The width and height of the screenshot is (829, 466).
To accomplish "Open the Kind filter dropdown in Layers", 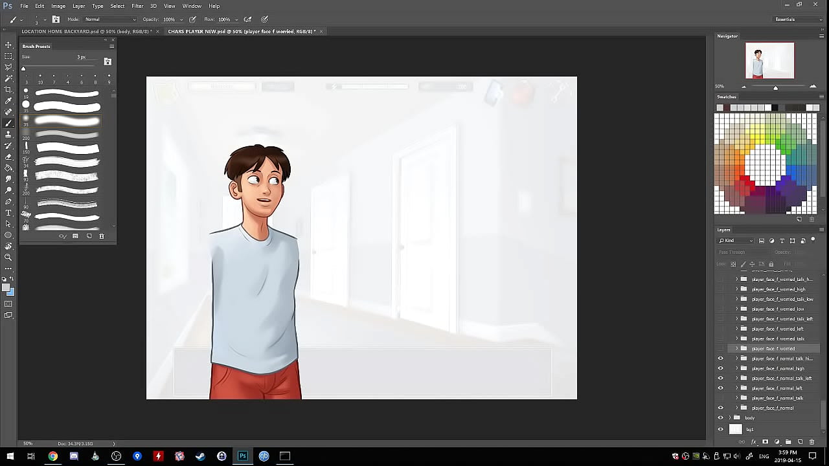I will (x=736, y=241).
